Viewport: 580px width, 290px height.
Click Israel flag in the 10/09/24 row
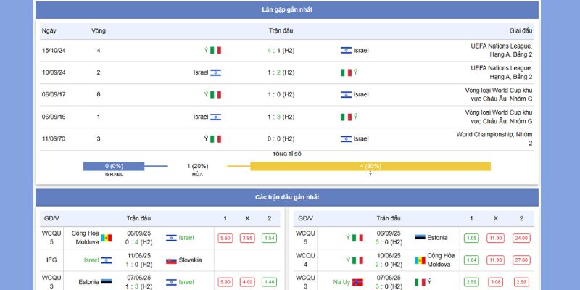[x=215, y=72]
